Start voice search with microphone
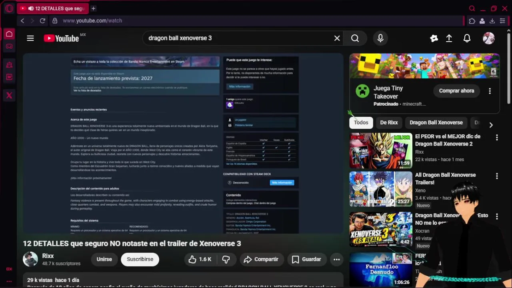The width and height of the screenshot is (512, 288). [380, 38]
